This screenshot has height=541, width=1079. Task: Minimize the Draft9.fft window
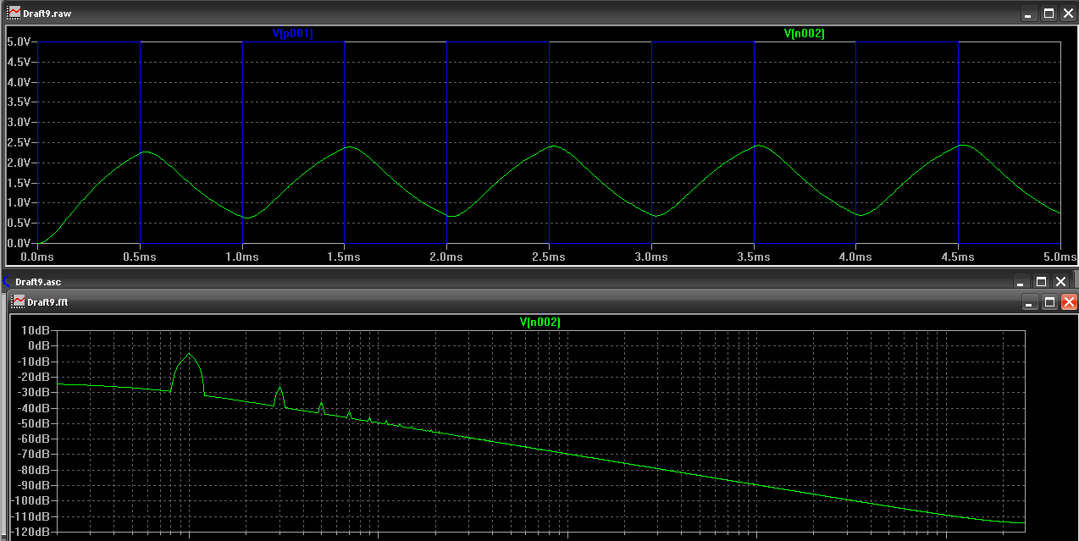coord(1030,301)
